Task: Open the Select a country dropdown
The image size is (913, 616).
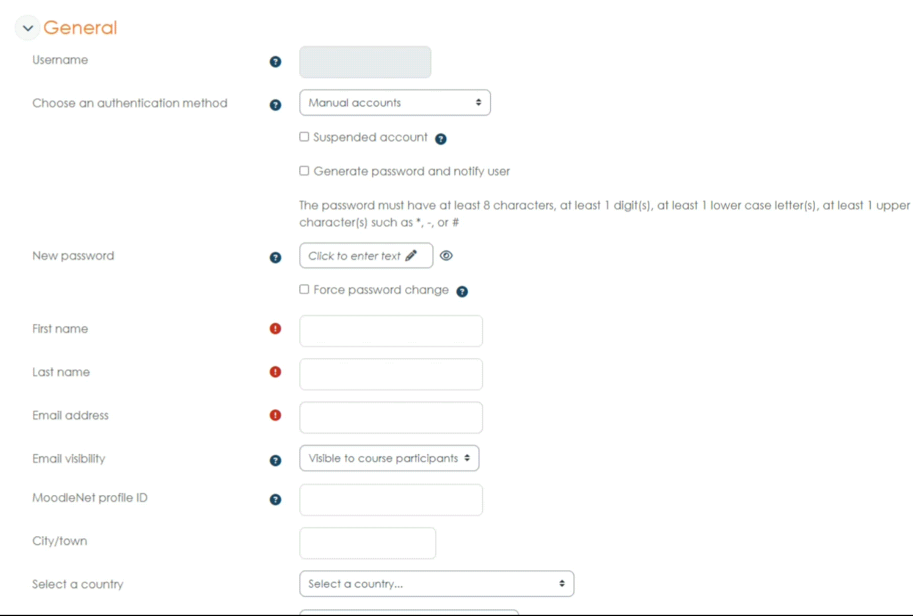Action: pos(436,583)
